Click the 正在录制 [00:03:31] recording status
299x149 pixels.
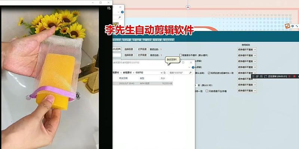pos(277,76)
